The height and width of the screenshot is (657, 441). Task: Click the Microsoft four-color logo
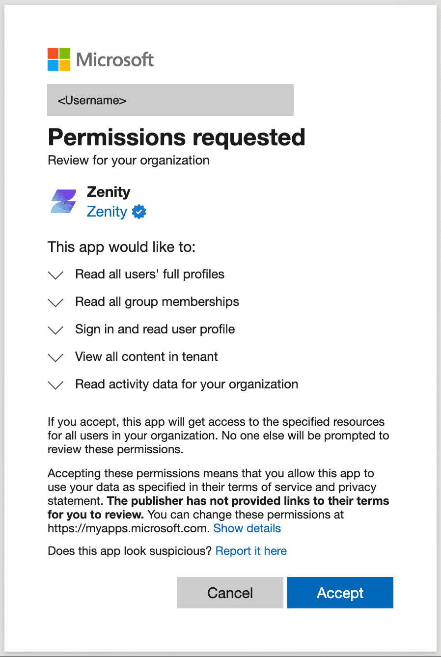click(59, 59)
